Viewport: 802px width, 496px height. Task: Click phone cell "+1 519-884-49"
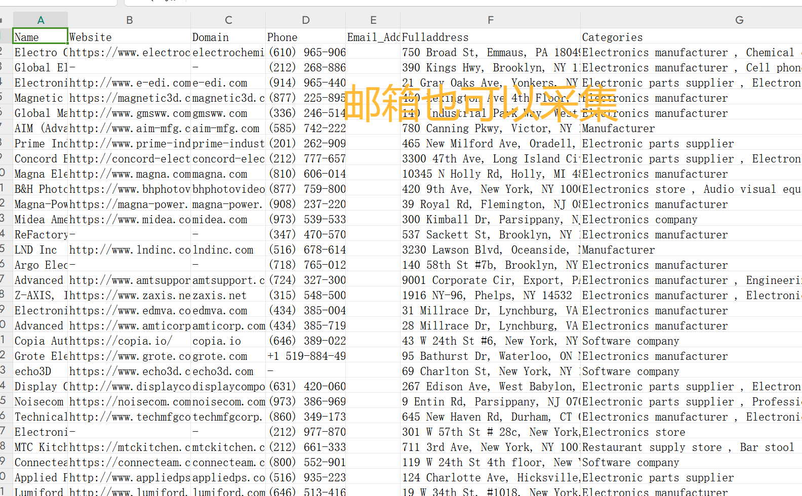[306, 356]
